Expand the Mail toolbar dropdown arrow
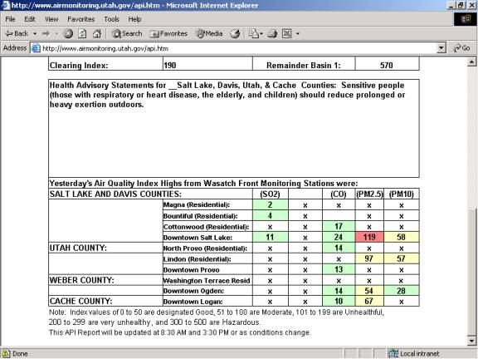This screenshot has height=359, width=478. (x=261, y=34)
